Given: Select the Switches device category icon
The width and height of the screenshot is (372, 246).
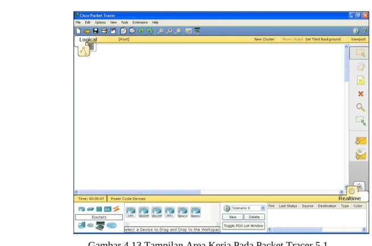Looking at the screenshot, I should pyautogui.click(x=90, y=209).
